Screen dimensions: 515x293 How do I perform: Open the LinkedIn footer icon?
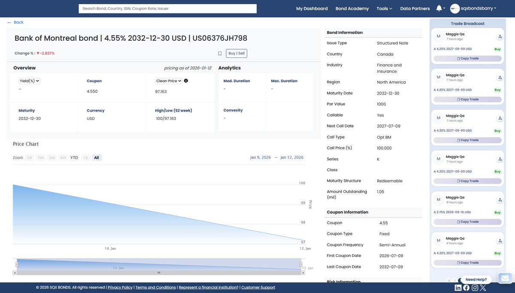point(458,288)
